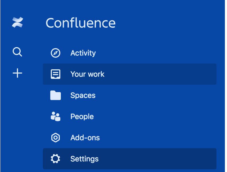Viewport: 227px width, 172px height.
Task: Open Settings from the sidebar
Action: coord(130,159)
